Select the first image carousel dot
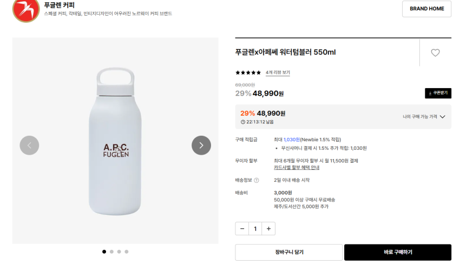This screenshot has width=460, height=271. (x=104, y=252)
